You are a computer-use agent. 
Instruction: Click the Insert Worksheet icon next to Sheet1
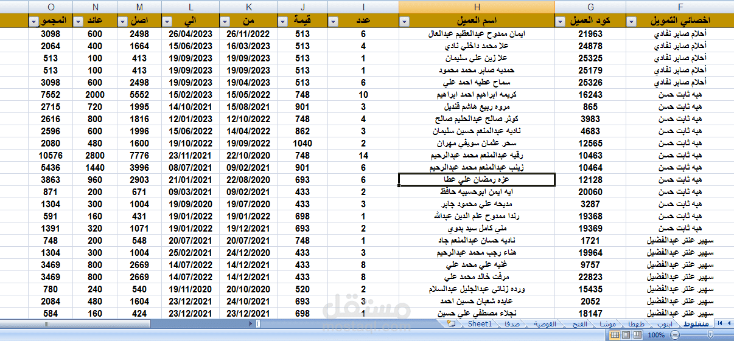click(451, 324)
